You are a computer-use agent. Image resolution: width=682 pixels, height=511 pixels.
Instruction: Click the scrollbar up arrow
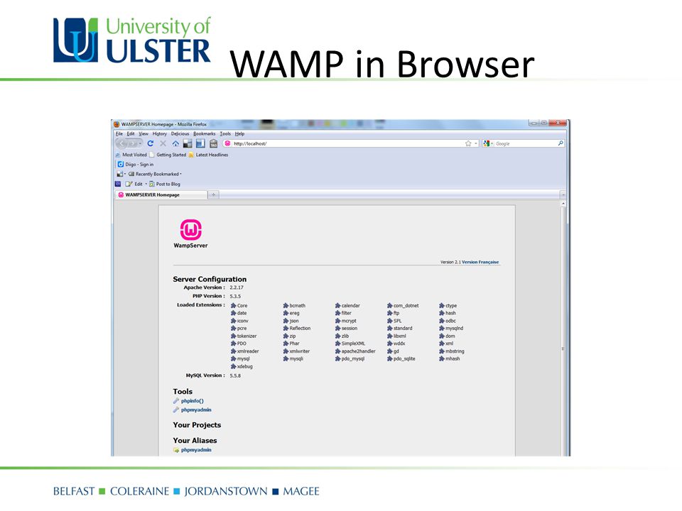pos(563,204)
